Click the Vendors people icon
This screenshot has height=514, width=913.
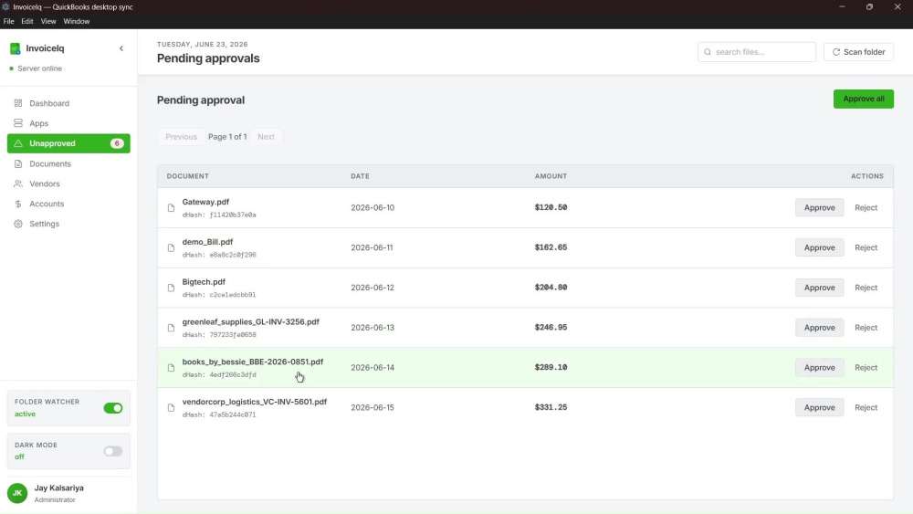click(18, 184)
